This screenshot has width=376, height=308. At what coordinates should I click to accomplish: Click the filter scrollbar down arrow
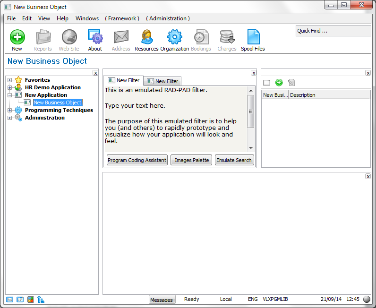tap(250, 148)
